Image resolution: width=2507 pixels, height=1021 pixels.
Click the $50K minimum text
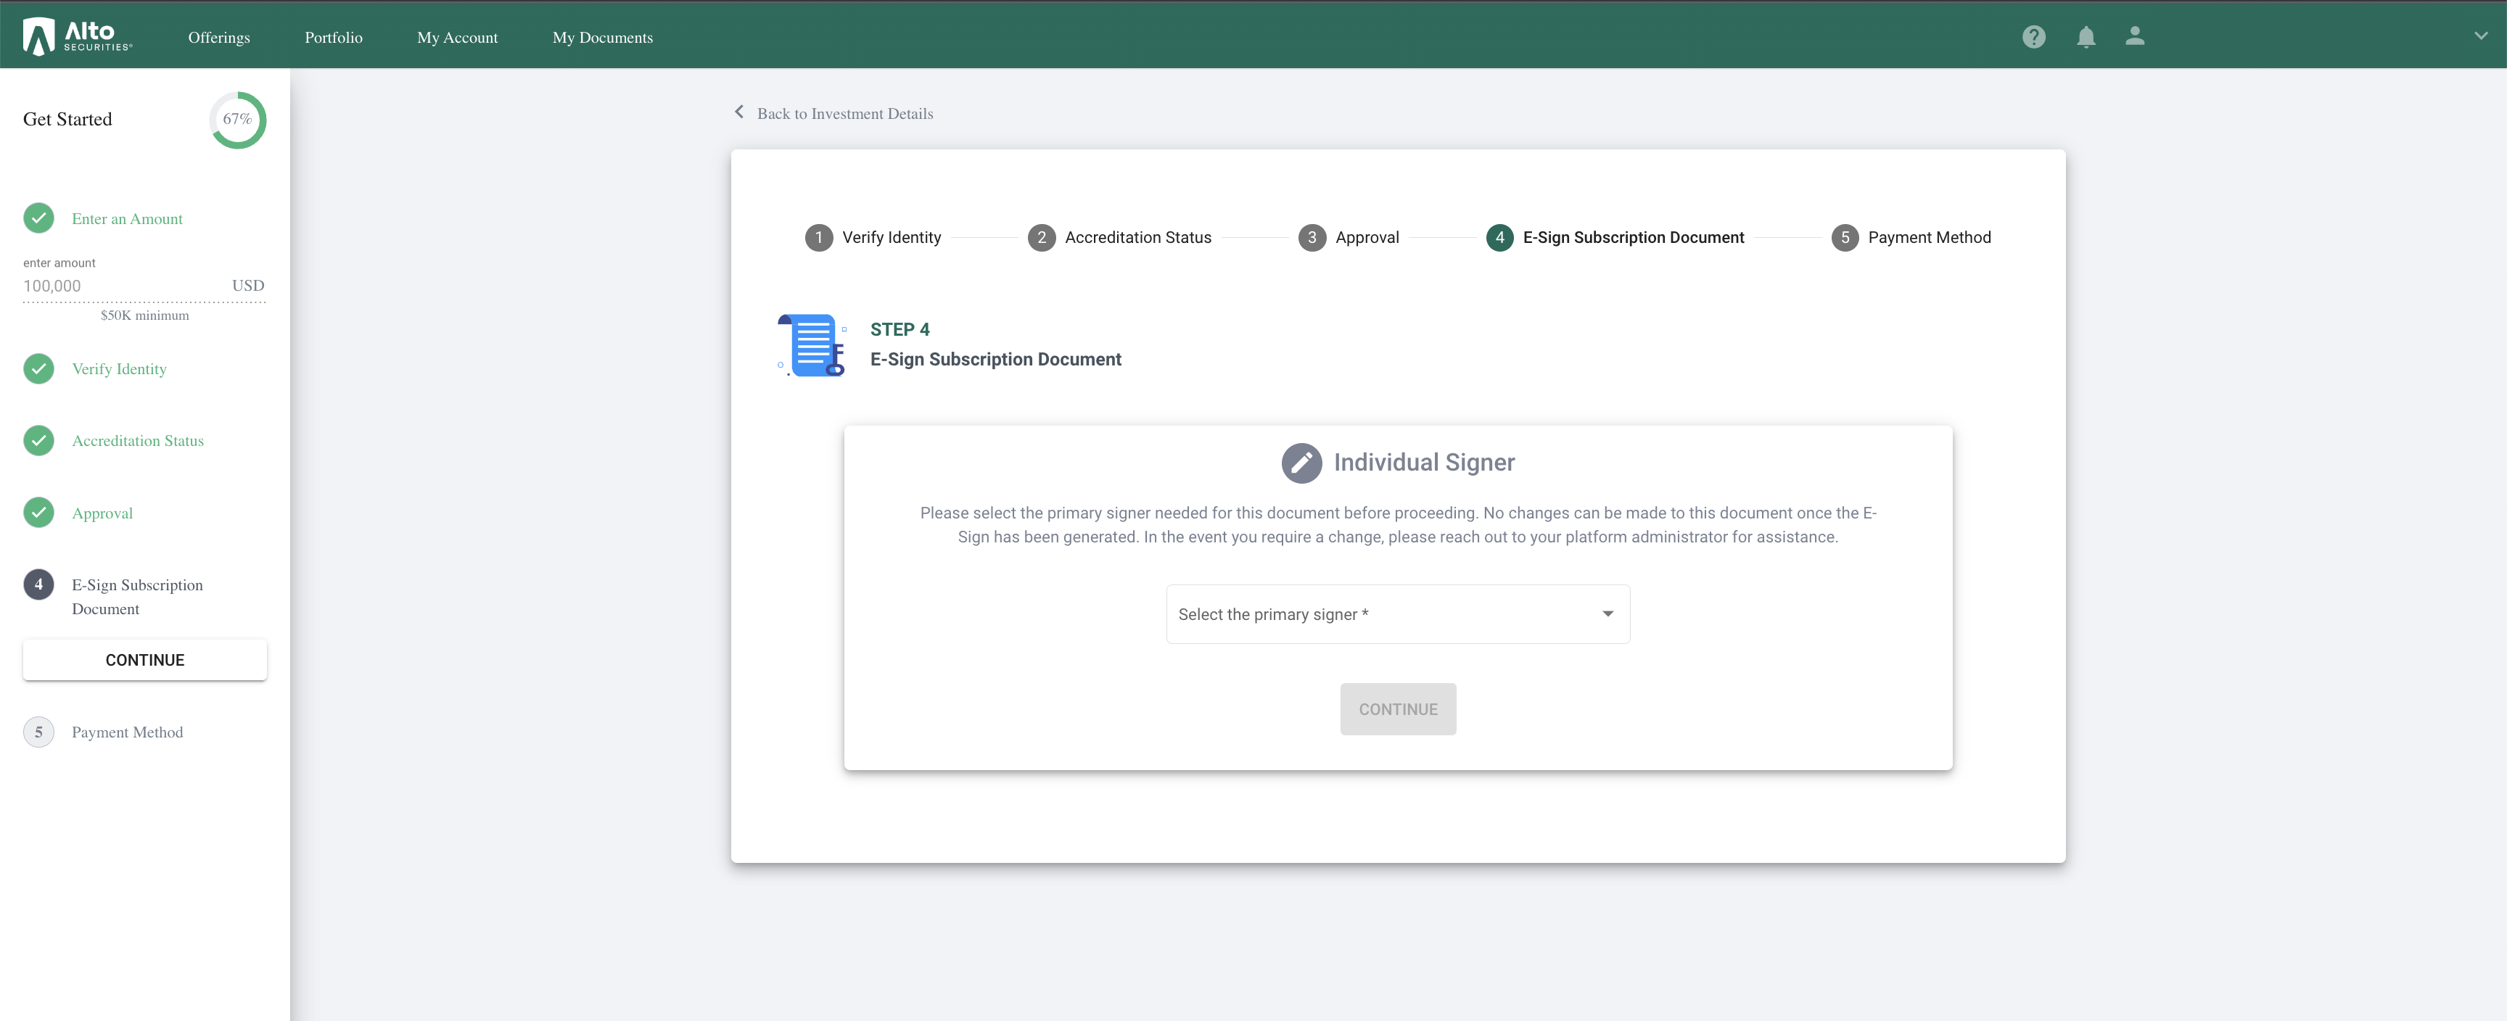tap(145, 315)
